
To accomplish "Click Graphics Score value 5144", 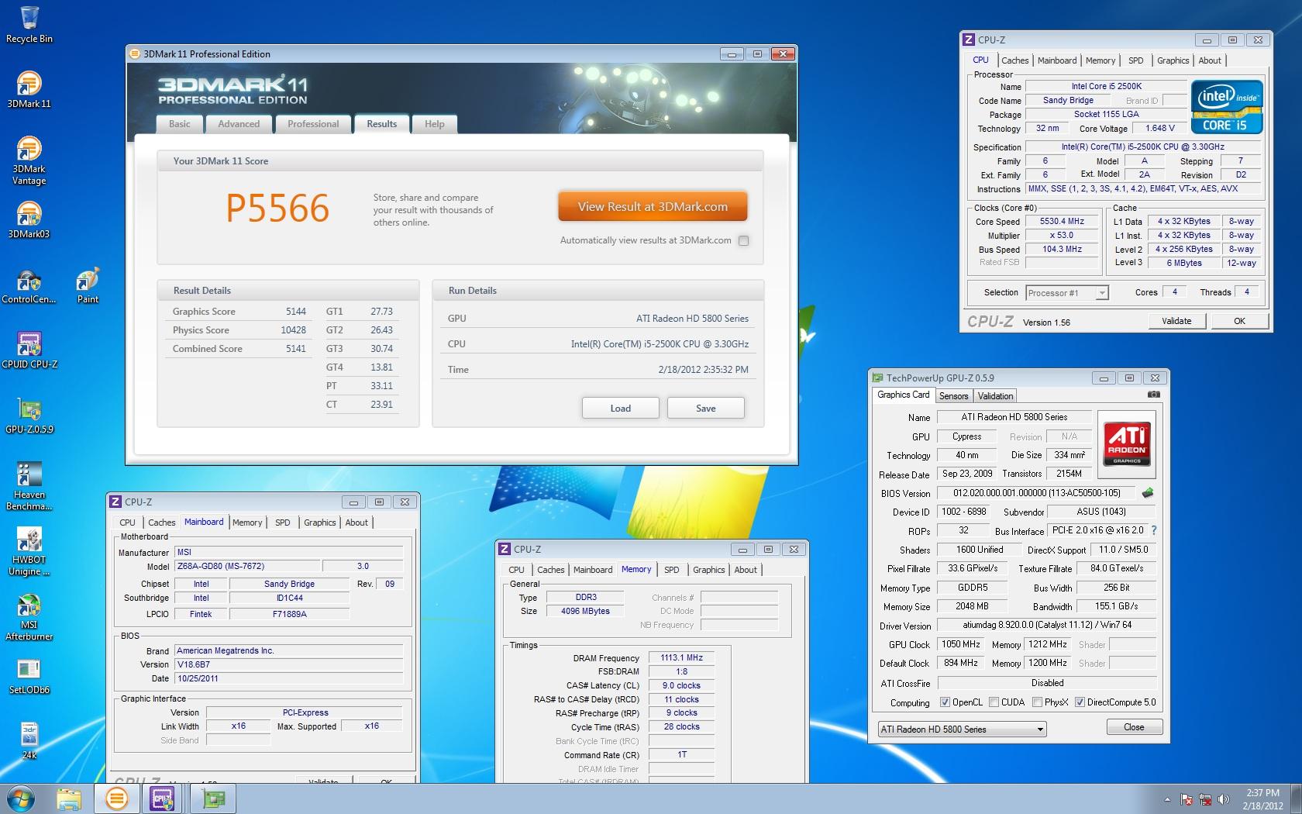I will (x=296, y=312).
